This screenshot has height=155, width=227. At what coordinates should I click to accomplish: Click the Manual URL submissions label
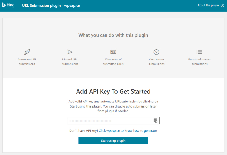(70, 62)
